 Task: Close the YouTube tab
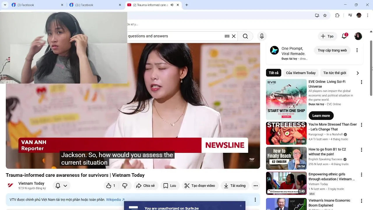pyautogui.click(x=178, y=5)
